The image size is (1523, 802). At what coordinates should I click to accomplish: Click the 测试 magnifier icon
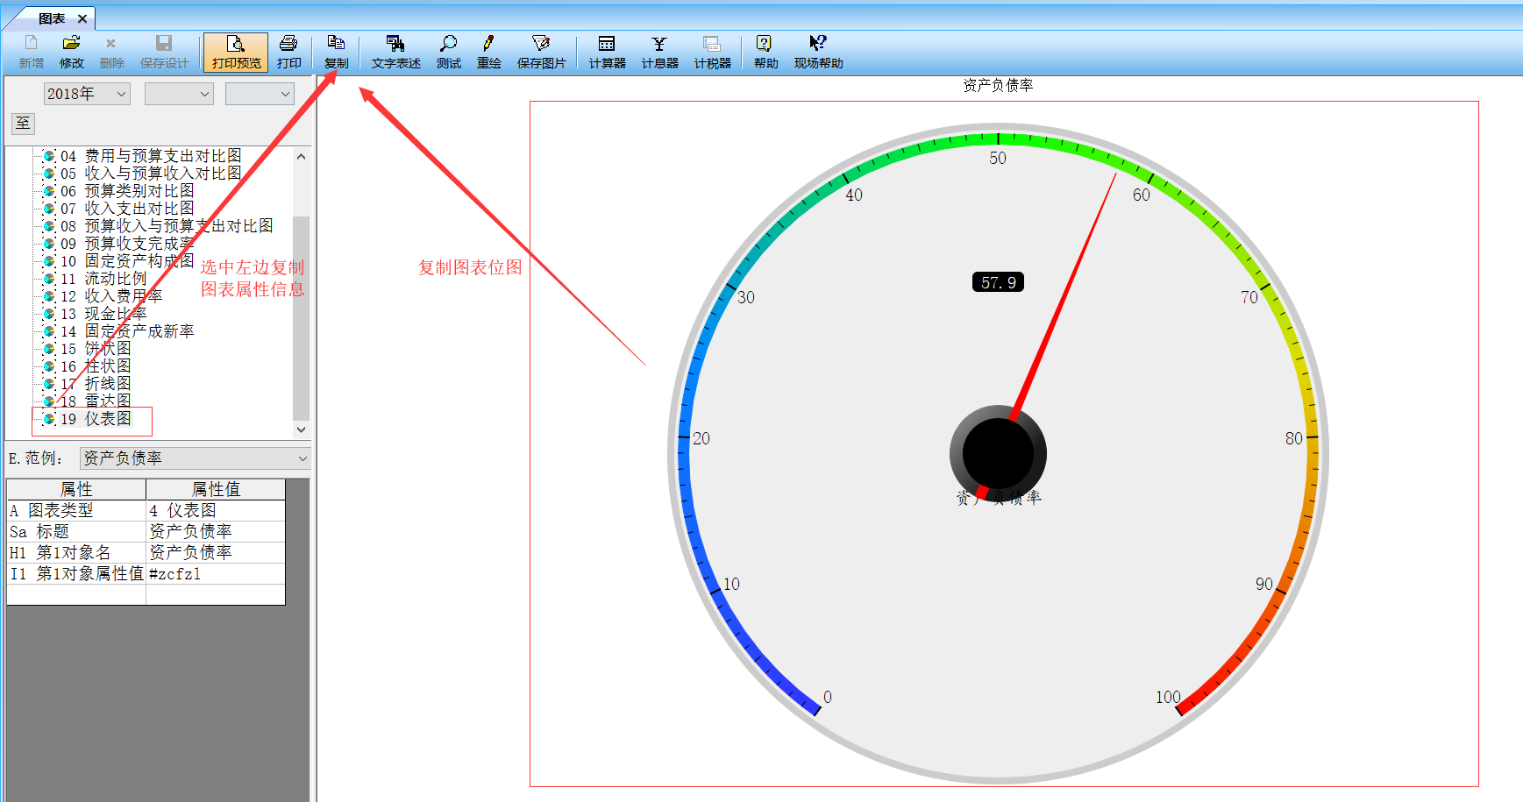click(x=448, y=44)
